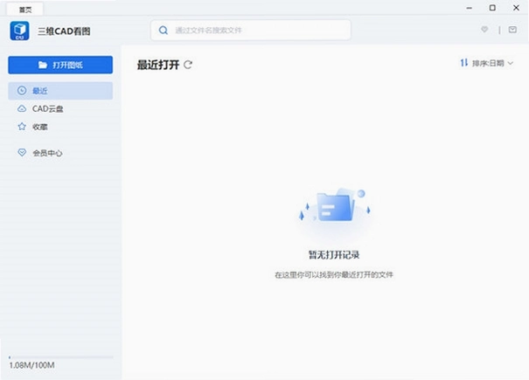Click the 三维CAD看图 app logo icon

point(19,31)
